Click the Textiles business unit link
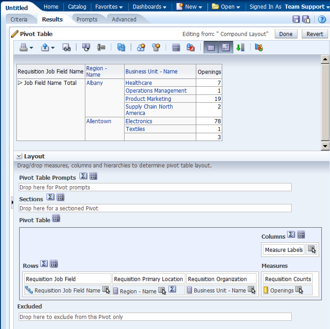330x329 pixels. pyautogui.click(x=135, y=129)
